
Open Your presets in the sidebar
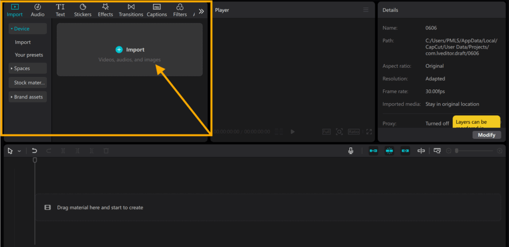29,55
